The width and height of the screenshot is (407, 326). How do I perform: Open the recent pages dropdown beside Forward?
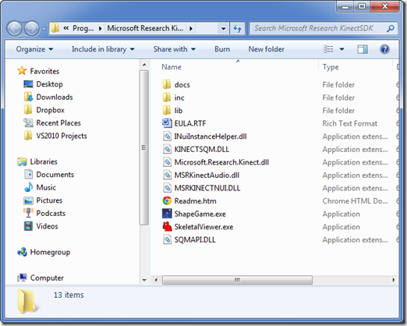click(44, 28)
